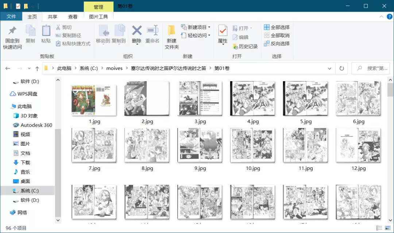Image resolution: width=394 pixels, height=233 pixels.
Task: Switch to the 查看 (View) tab
Action: (x=73, y=16)
